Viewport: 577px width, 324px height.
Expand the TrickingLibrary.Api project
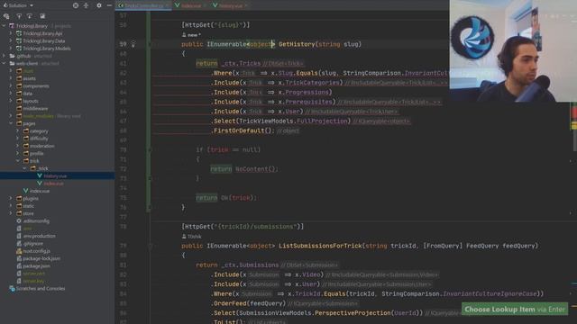click(11, 33)
